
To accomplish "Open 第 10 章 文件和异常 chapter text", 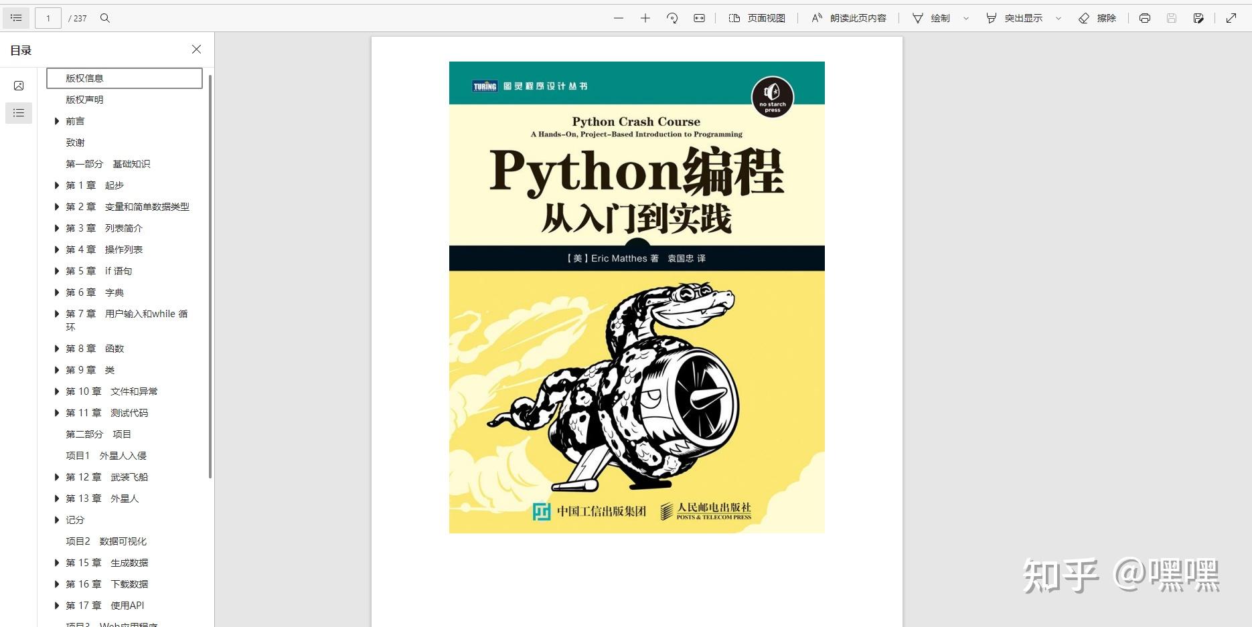I will point(112,391).
